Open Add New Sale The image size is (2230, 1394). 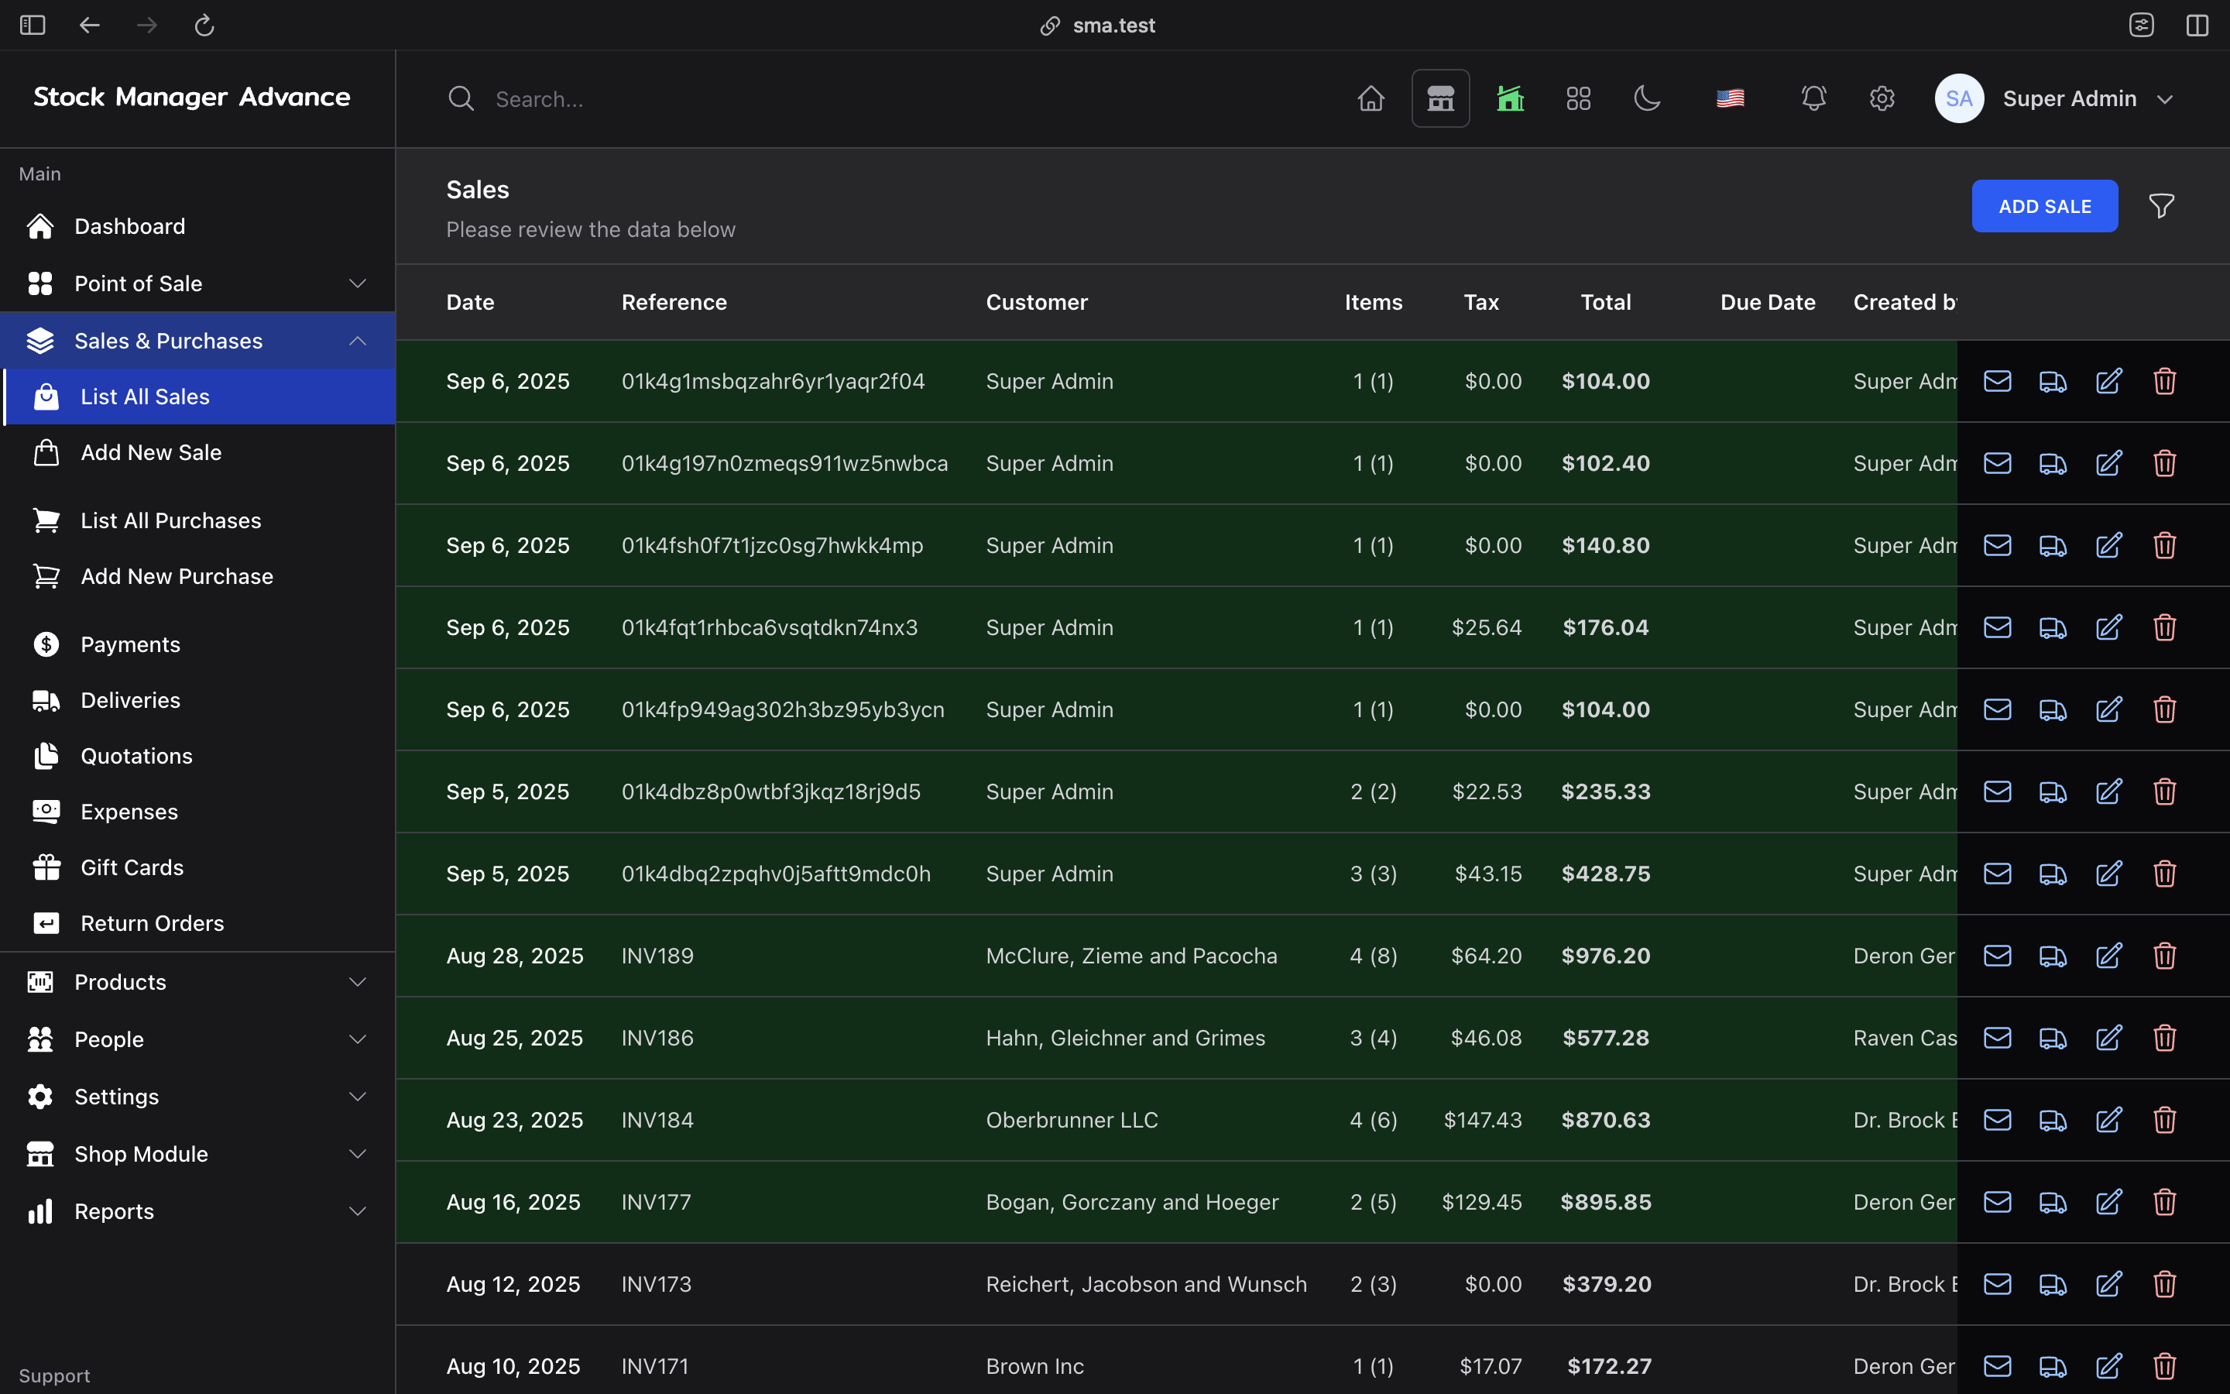point(199,453)
